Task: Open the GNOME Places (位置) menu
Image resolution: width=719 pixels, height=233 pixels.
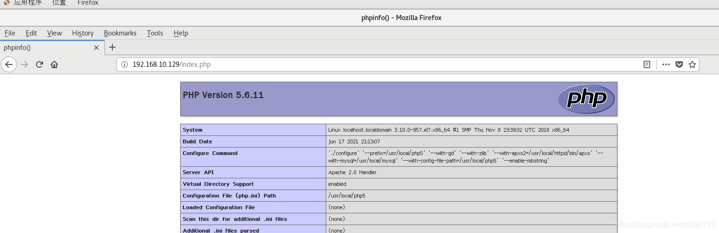Action: 59,3
